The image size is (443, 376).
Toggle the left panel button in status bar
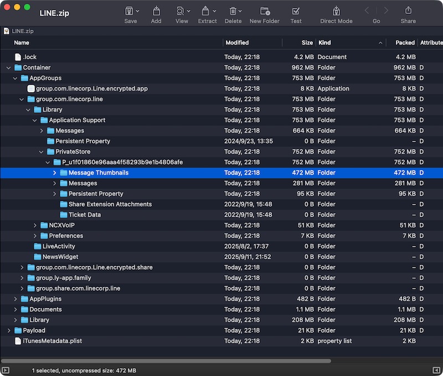point(6,370)
